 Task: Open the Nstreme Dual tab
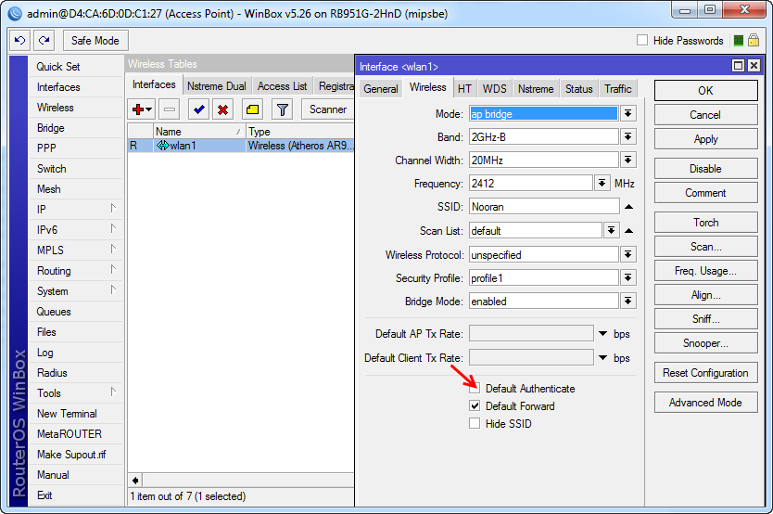pyautogui.click(x=216, y=86)
